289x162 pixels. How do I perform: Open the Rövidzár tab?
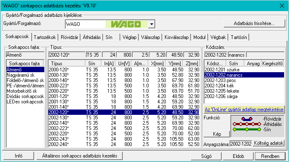[x=69, y=37]
